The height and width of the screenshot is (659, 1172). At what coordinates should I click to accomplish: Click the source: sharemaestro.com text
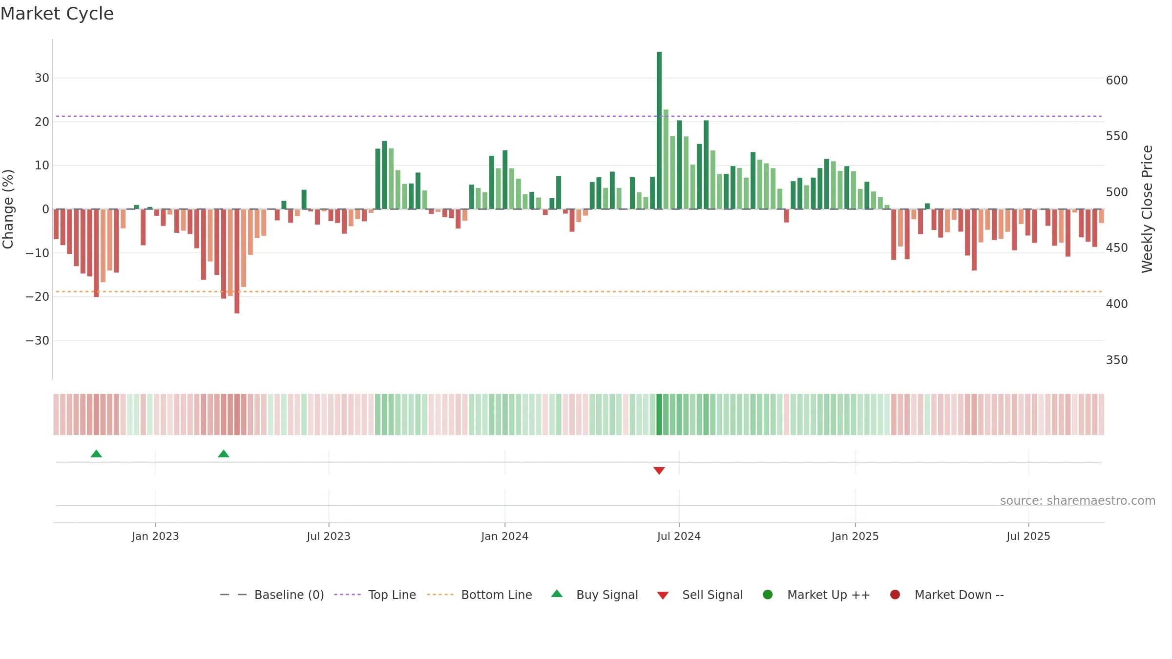tap(1078, 501)
